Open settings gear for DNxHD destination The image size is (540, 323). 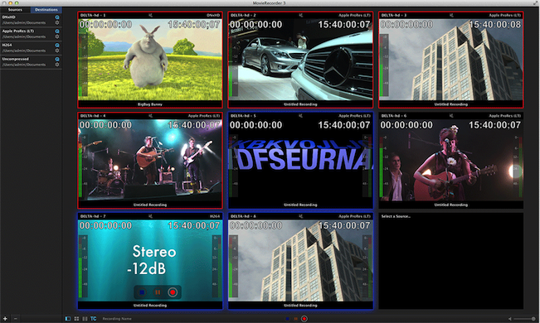tap(57, 22)
